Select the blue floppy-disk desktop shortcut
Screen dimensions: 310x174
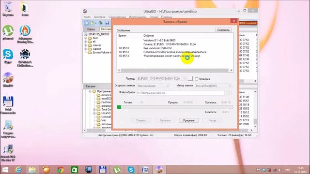coord(8,105)
